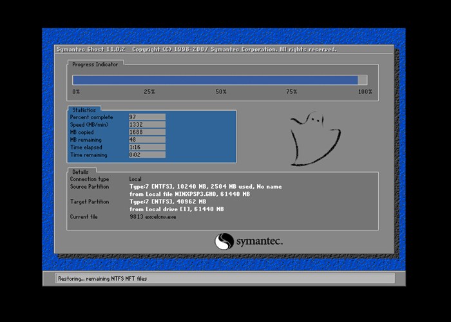Click the MB remaining value 48
This screenshot has height=322, width=451.
(x=147, y=140)
